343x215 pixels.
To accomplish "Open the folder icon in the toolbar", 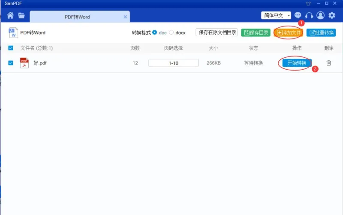I will click(x=21, y=15).
